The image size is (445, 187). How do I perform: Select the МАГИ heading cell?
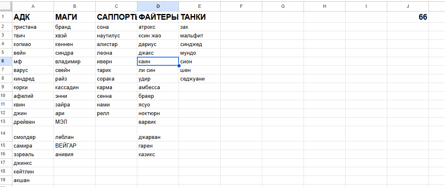point(75,17)
